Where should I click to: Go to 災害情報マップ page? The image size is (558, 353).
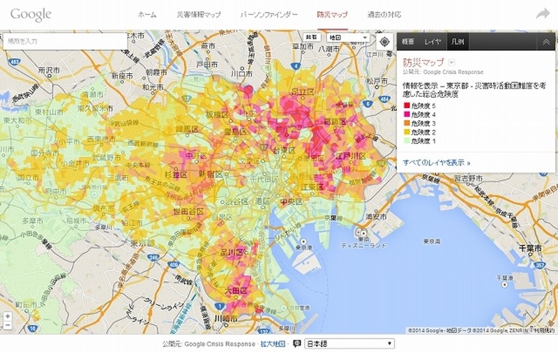(x=197, y=15)
